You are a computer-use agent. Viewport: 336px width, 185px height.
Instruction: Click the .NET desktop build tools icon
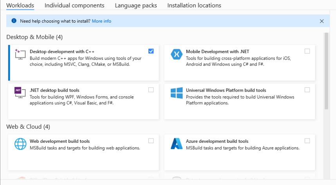pyautogui.click(x=20, y=92)
